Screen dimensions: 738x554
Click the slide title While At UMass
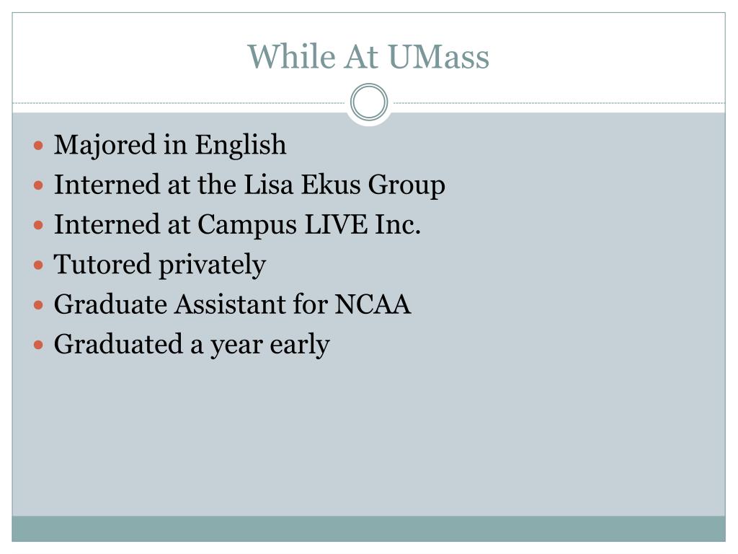368,57
